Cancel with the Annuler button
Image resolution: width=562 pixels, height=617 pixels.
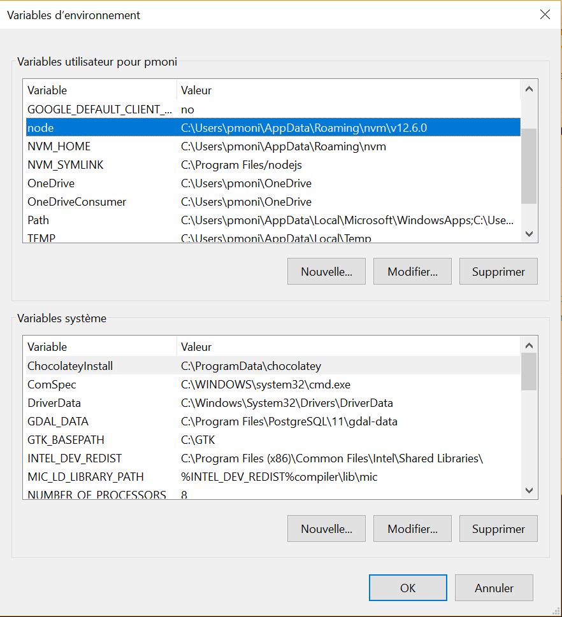494,588
